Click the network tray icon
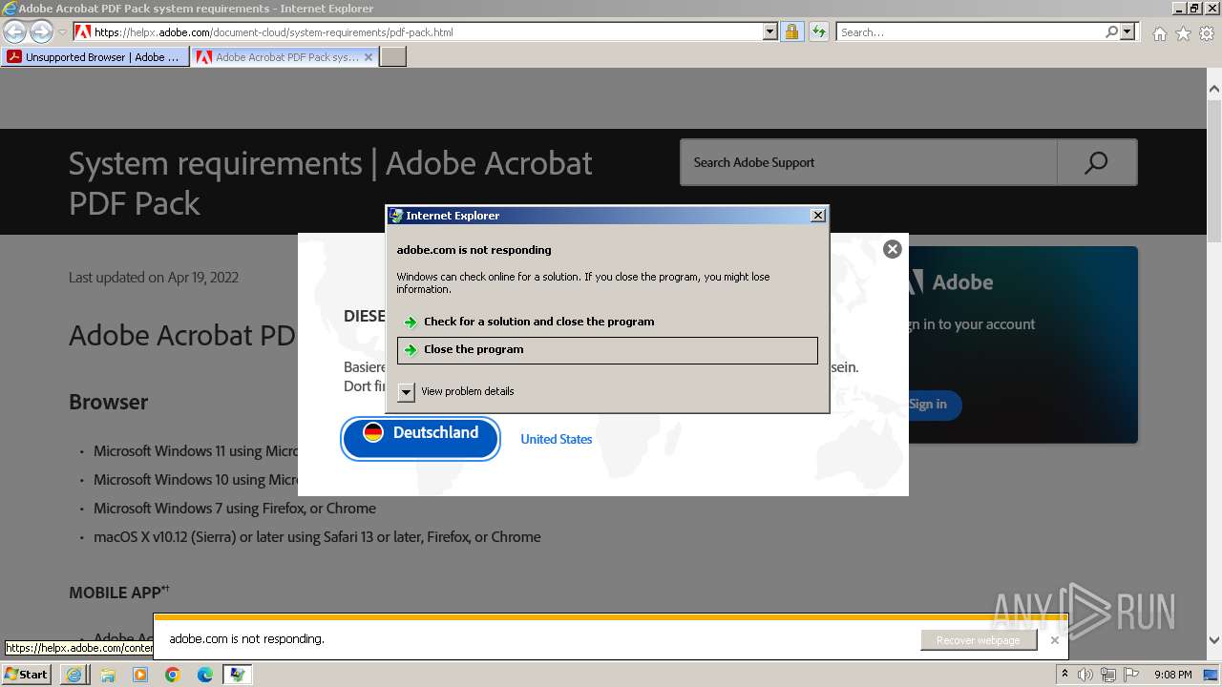The image size is (1222, 687). (x=1108, y=675)
